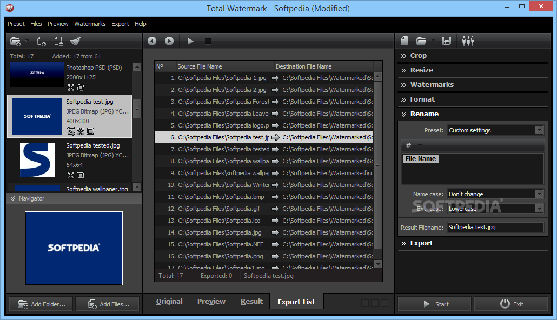
Task: Click the add folder toolbar icon
Action: (15, 42)
